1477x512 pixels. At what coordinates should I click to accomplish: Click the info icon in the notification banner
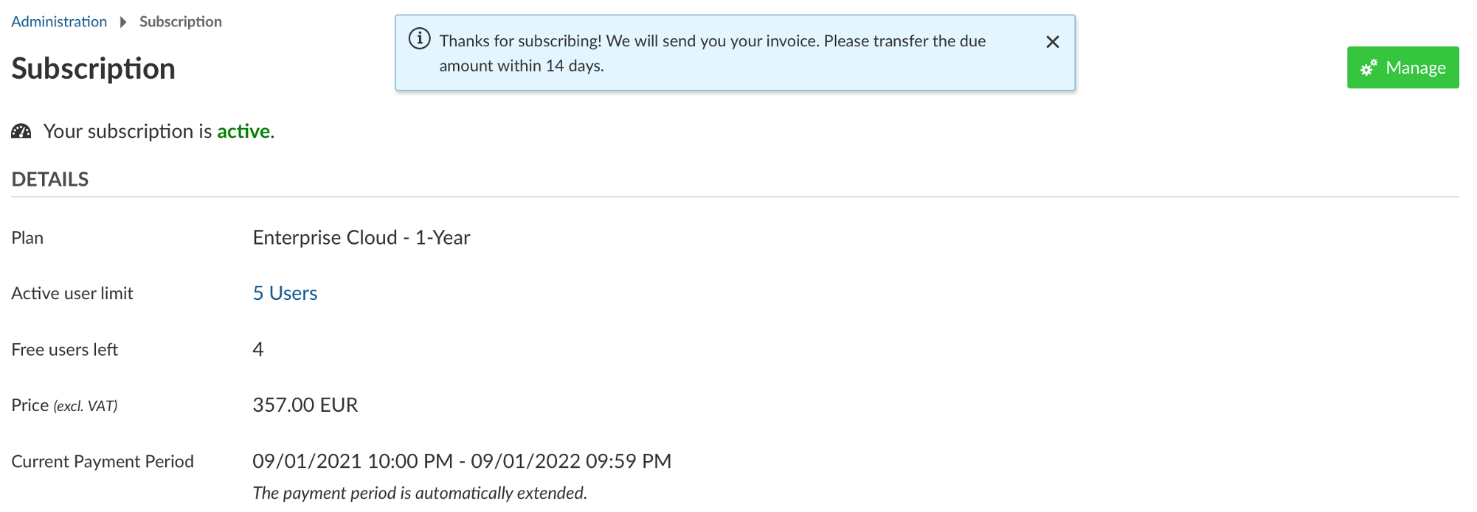[x=420, y=38]
